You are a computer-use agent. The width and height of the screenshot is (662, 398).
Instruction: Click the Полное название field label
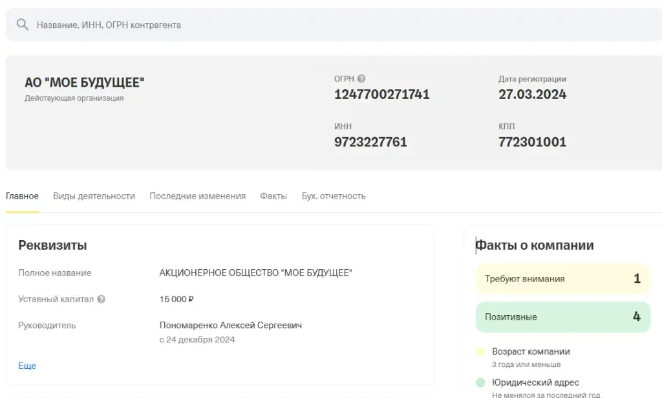coord(54,273)
